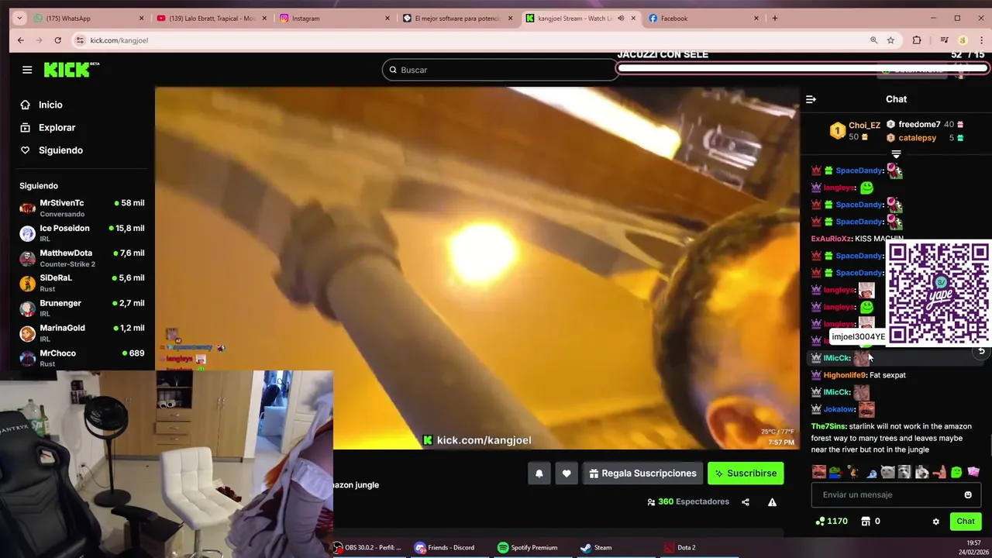
Task: Click Regala Suscripciones button
Action: [642, 474]
